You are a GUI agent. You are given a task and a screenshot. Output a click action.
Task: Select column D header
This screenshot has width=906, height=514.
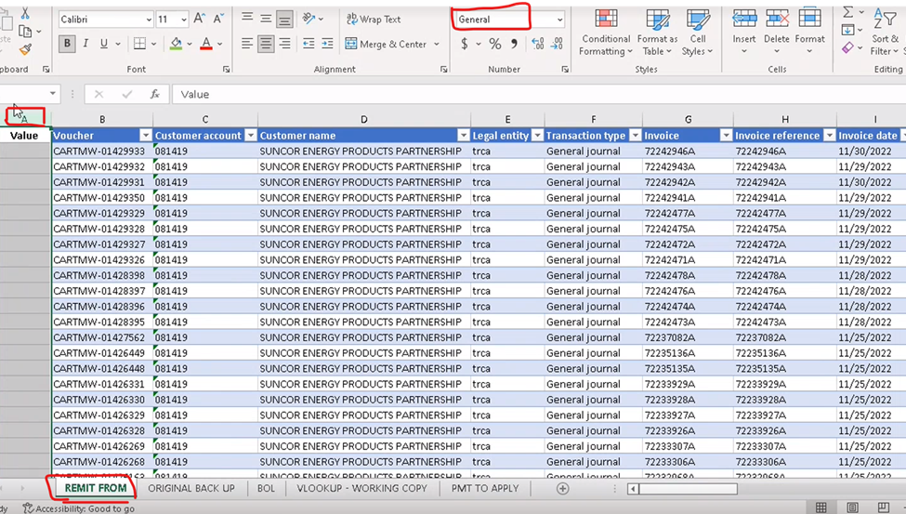click(x=364, y=120)
